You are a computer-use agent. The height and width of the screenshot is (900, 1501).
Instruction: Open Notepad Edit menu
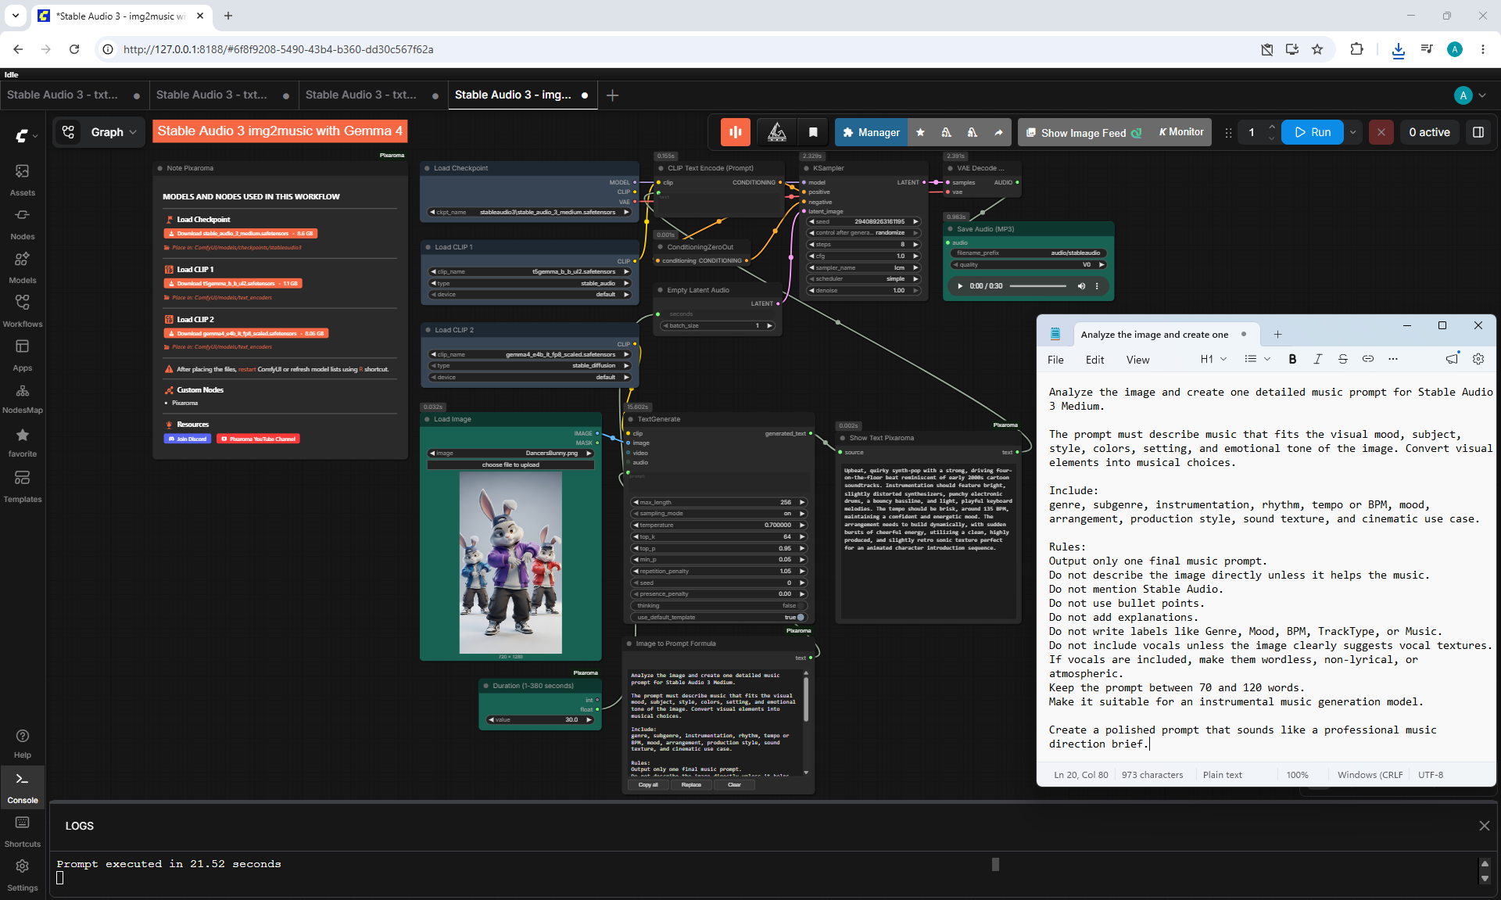coord(1094,360)
